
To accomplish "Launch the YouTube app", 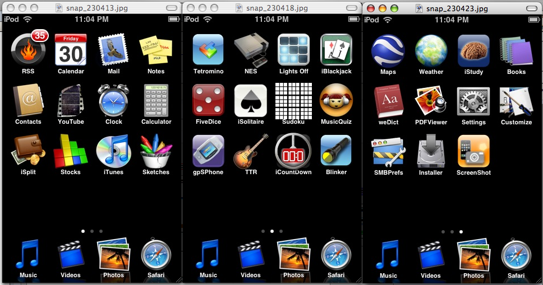I will pyautogui.click(x=71, y=101).
